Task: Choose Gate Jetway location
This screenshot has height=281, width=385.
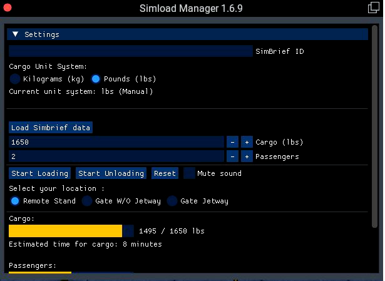Action: 172,201
